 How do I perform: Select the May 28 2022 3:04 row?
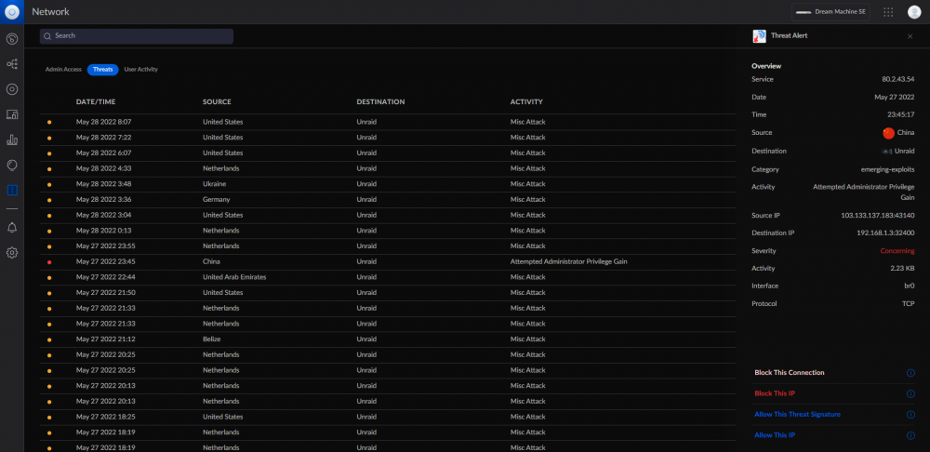click(388, 215)
